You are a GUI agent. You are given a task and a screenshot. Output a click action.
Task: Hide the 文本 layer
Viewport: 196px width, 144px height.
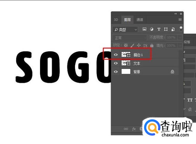(116, 63)
